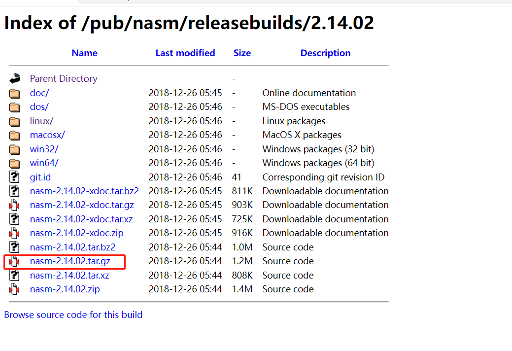Open the macosx/ directory link
Screen dimensions: 512x351
pos(47,135)
